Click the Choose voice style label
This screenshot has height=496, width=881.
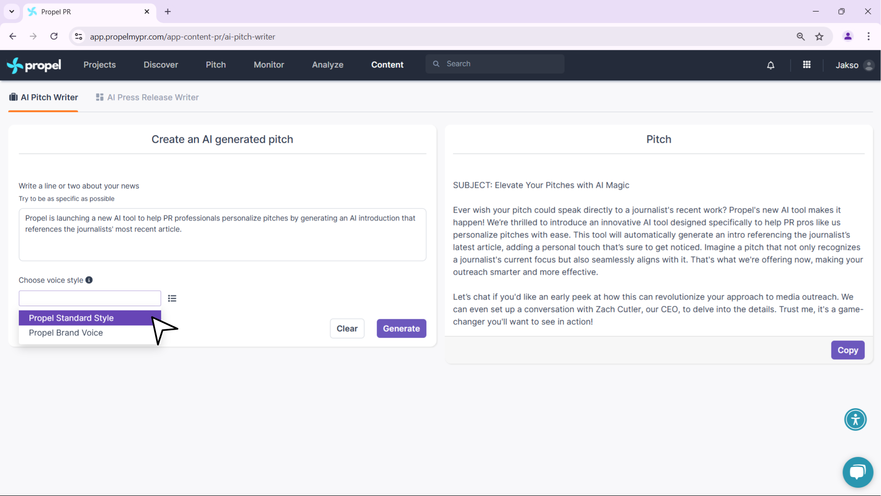click(x=51, y=280)
